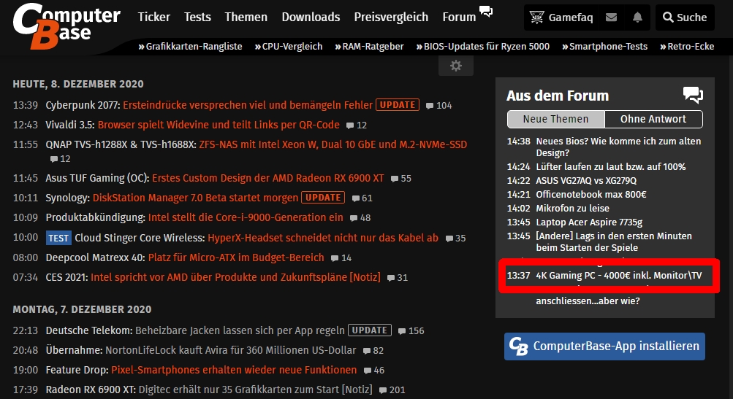733x399 pixels.
Task: Click ComputerBase-App installieren button
Action: coord(604,346)
